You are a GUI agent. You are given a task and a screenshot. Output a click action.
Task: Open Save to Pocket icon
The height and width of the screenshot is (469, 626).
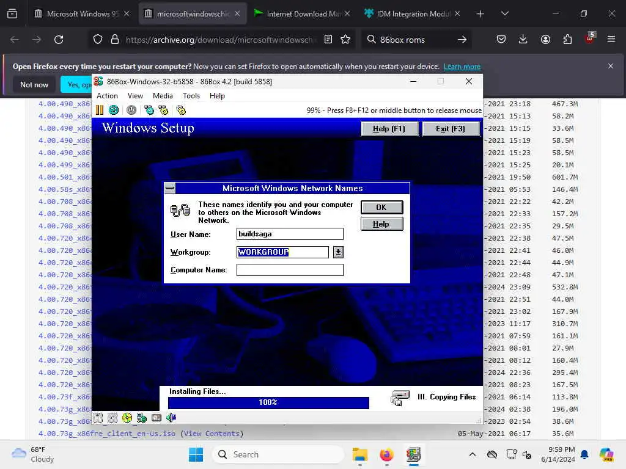coord(501,39)
